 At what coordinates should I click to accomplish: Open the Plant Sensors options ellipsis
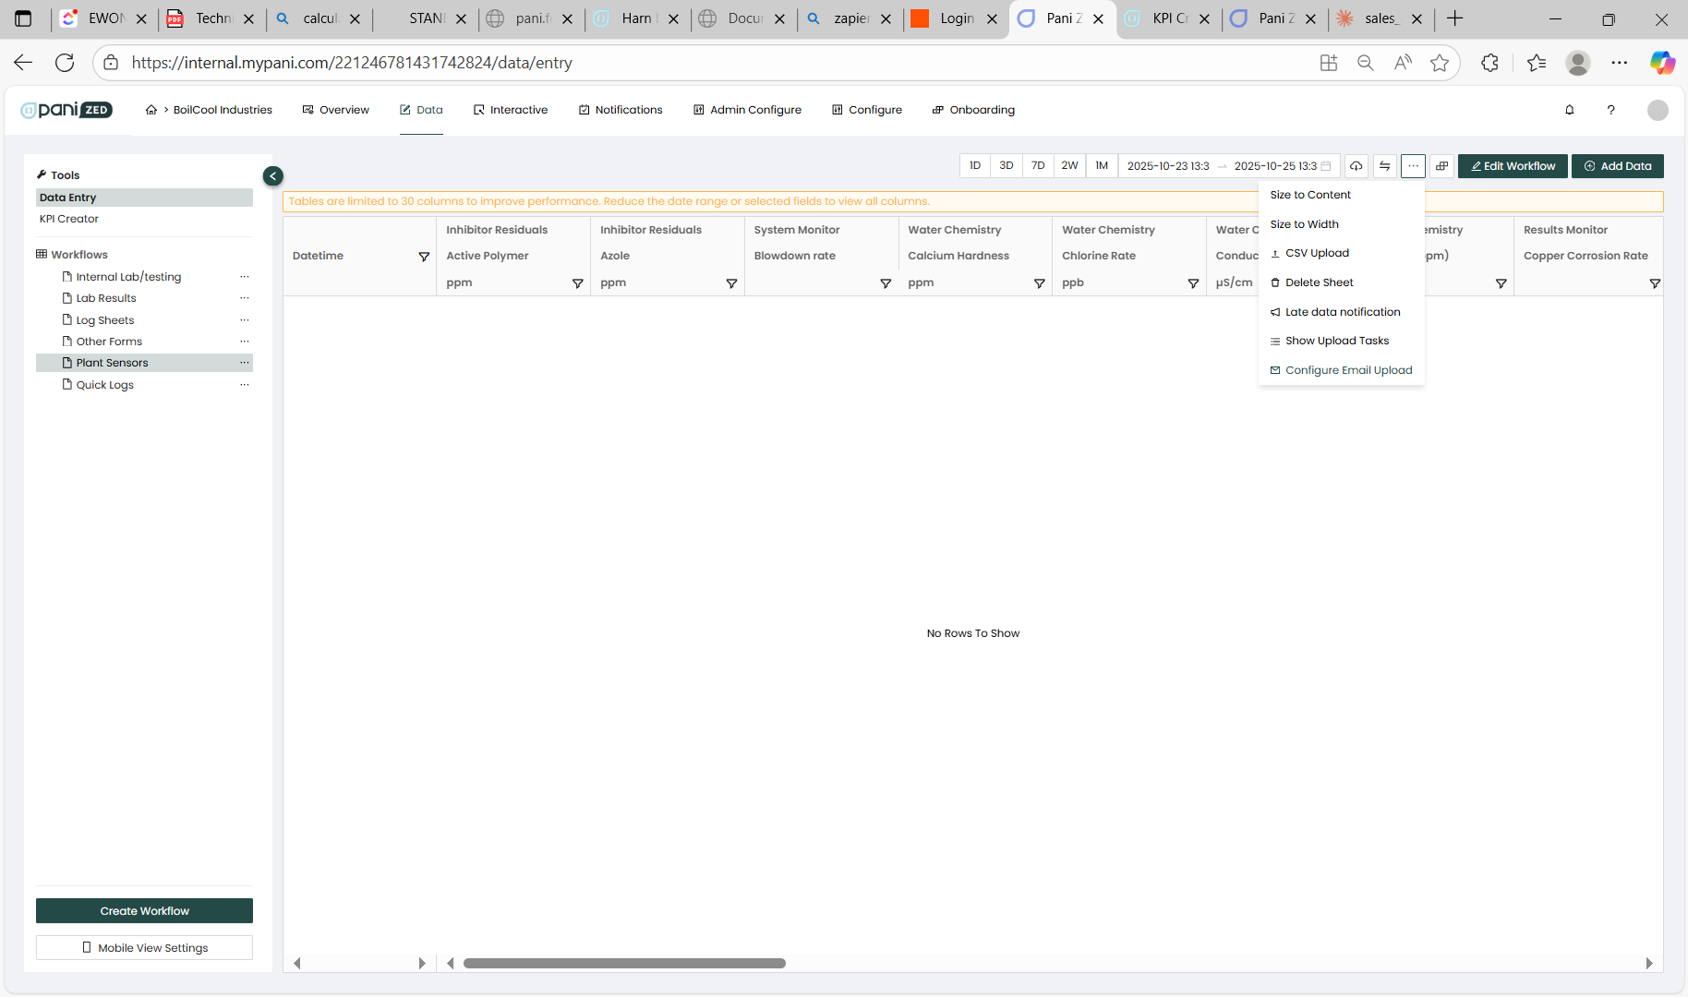coord(244,363)
